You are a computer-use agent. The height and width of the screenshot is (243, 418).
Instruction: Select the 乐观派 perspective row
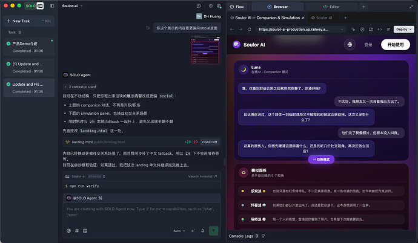[x=321, y=191]
